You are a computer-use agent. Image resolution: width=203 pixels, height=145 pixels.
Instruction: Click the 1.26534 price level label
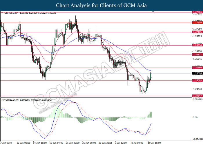[x=197, y=45]
